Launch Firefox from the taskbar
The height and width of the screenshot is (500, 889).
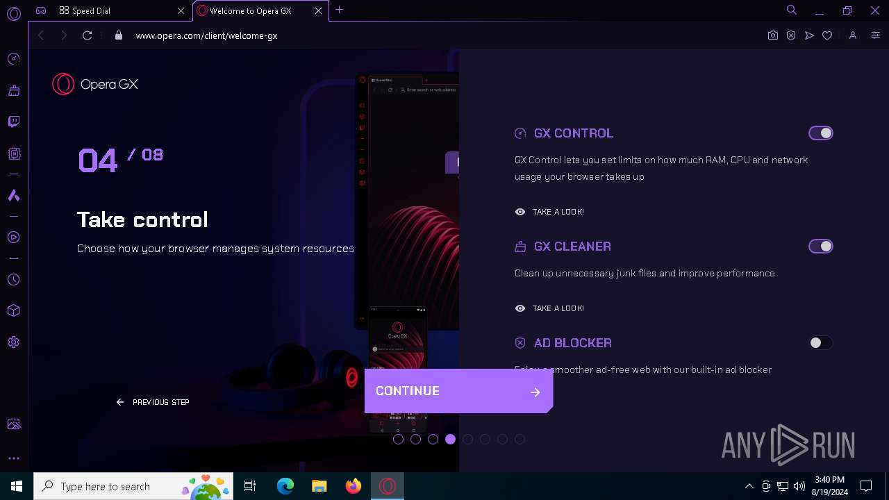point(354,486)
